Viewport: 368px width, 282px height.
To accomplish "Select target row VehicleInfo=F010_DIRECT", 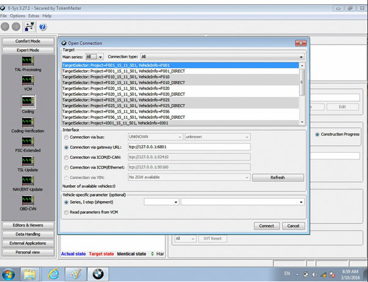I will click(180, 82).
